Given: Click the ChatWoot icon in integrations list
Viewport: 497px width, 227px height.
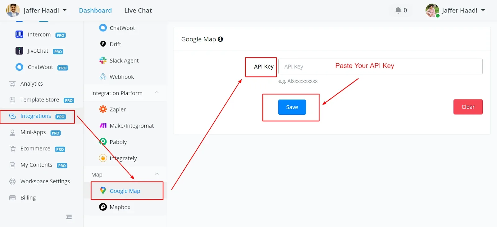Looking at the screenshot, I should coord(103,28).
